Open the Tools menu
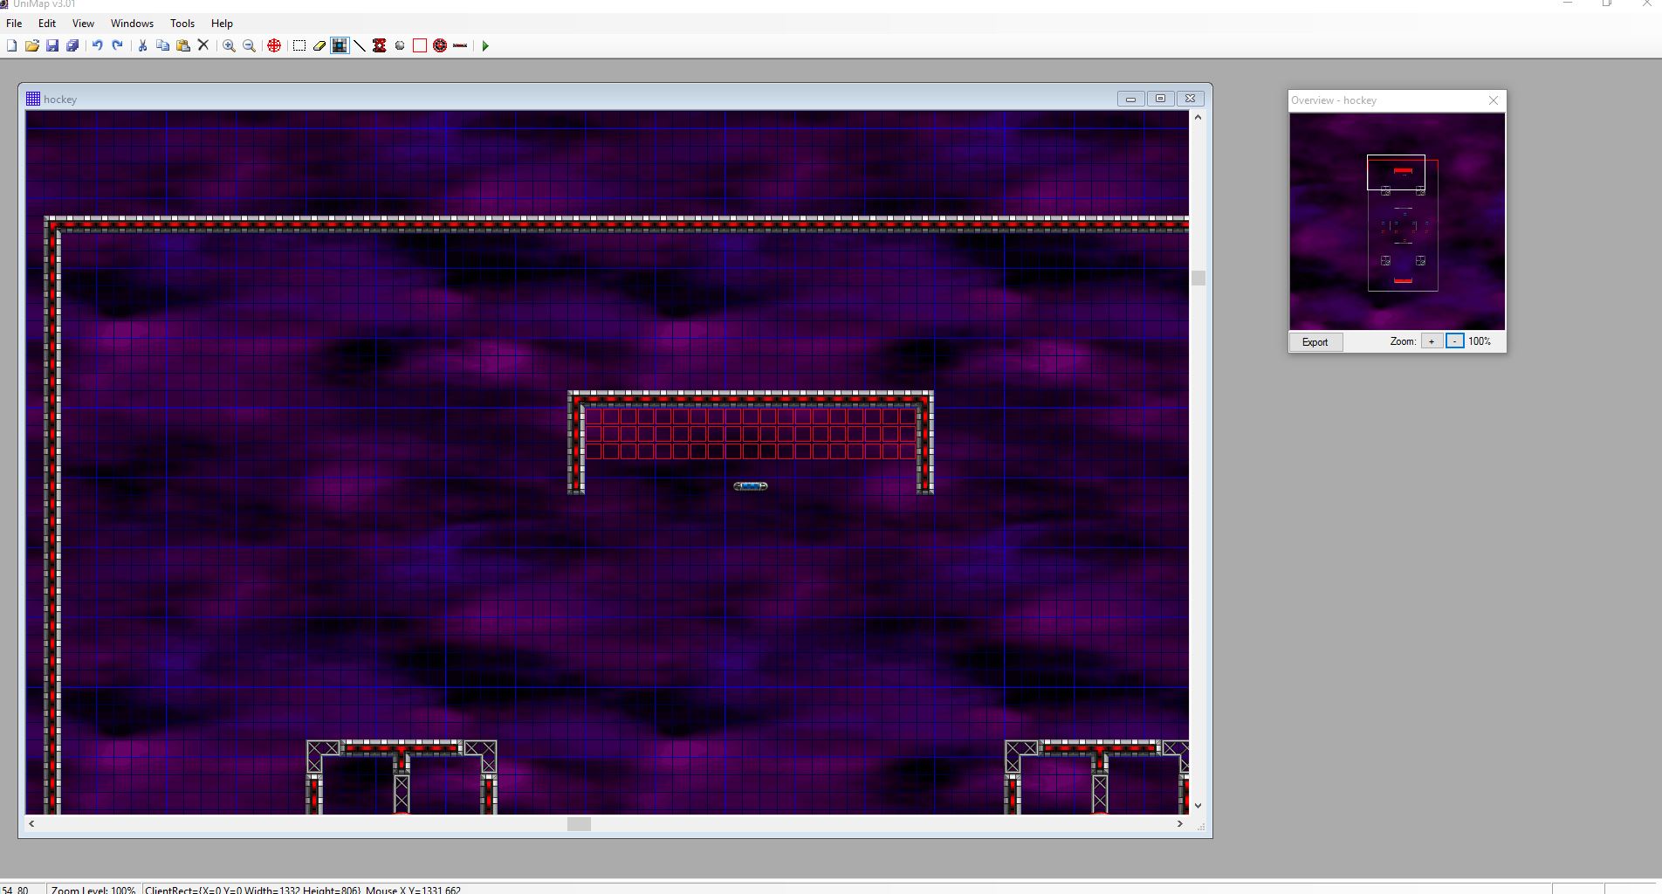1662x894 pixels. pos(182,24)
